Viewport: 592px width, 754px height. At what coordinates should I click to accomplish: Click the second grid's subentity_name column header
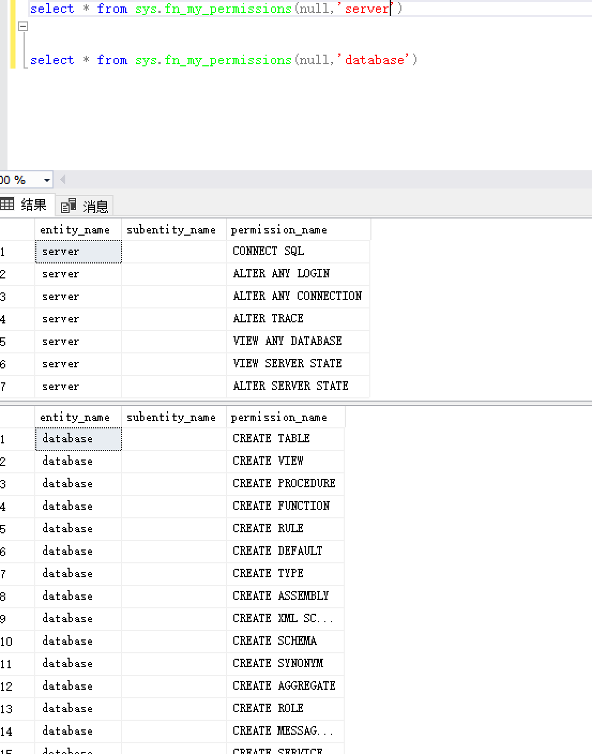(174, 417)
